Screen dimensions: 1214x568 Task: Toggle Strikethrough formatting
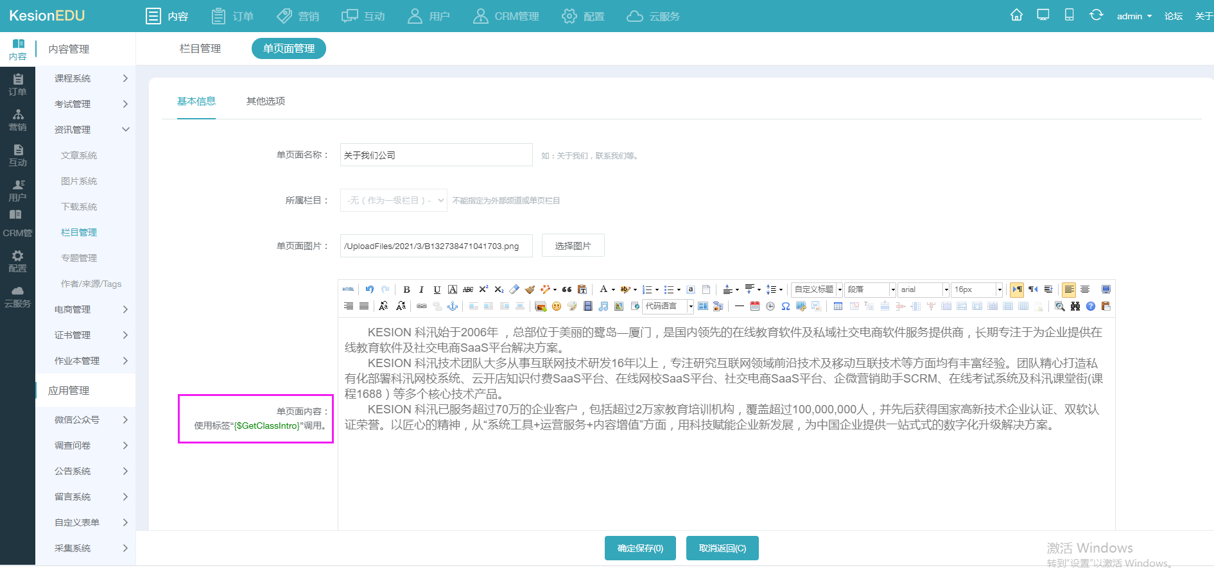pos(468,289)
